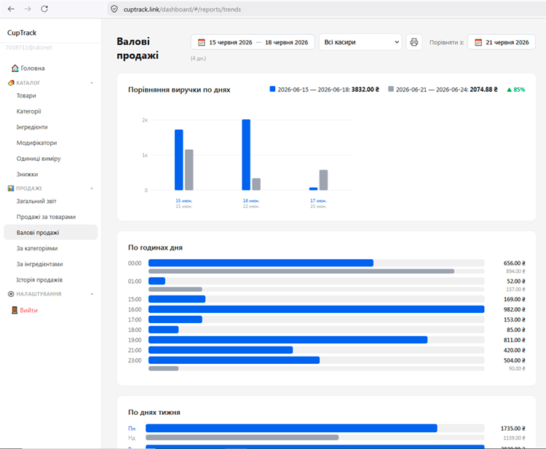Collapse the КАТАЛОГ section arrow
Screen dimensions: 546x449
click(x=92, y=83)
